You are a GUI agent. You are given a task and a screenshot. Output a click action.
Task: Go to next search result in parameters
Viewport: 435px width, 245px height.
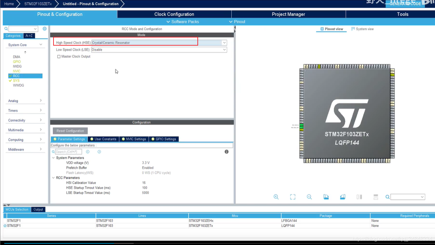(99, 152)
